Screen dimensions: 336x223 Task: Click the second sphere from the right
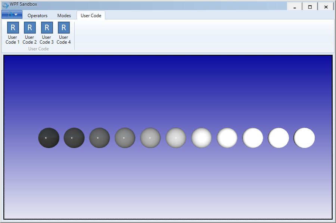(x=279, y=138)
